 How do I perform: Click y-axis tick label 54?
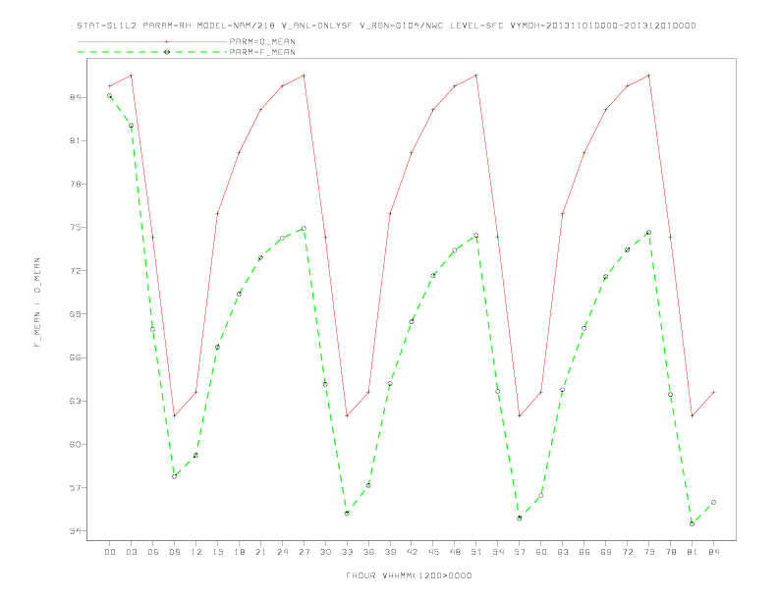pos(76,531)
